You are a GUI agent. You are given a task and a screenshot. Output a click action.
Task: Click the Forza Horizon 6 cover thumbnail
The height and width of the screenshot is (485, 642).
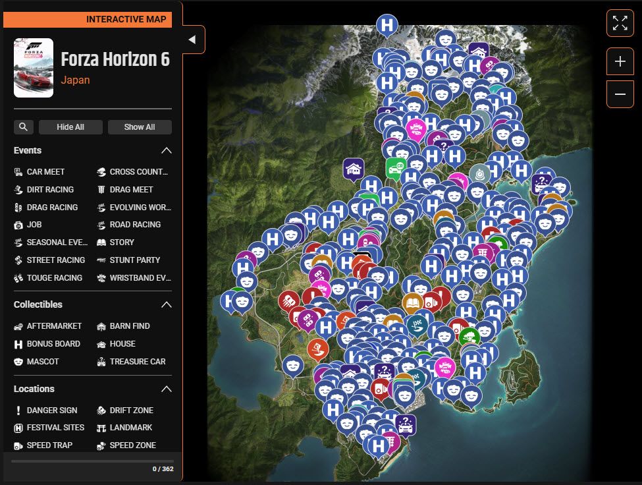[34, 68]
